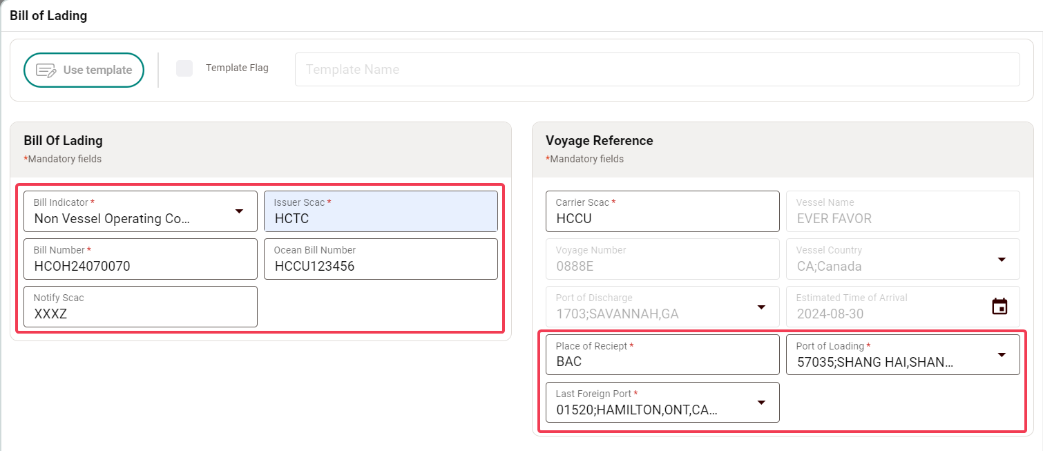Click the Template Name input field
The image size is (1043, 451).
[x=656, y=70]
